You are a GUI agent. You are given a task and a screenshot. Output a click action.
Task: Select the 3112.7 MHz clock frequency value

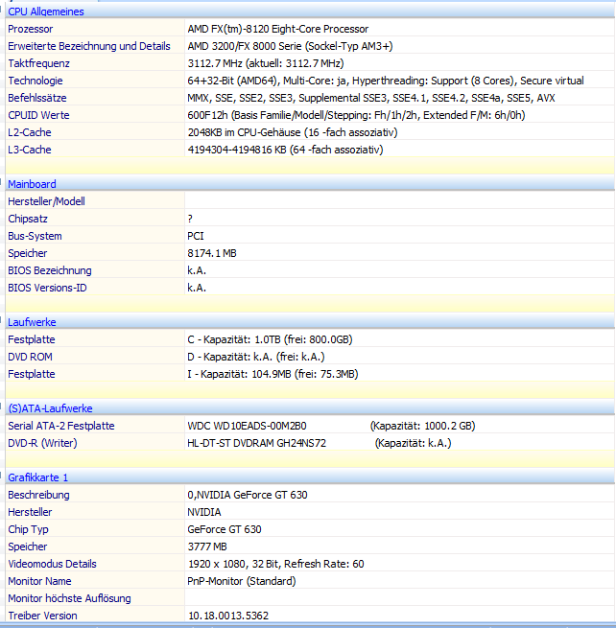point(266,63)
